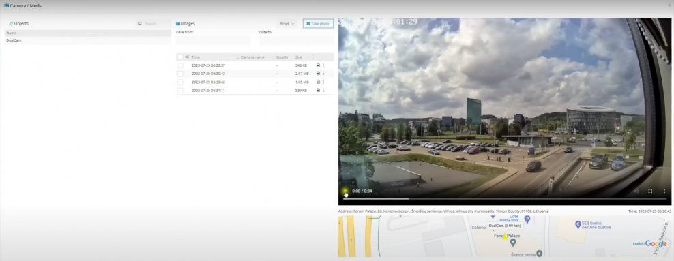The width and height of the screenshot is (674, 261).
Task: Open the video in fullscreen
Action: pos(650,191)
